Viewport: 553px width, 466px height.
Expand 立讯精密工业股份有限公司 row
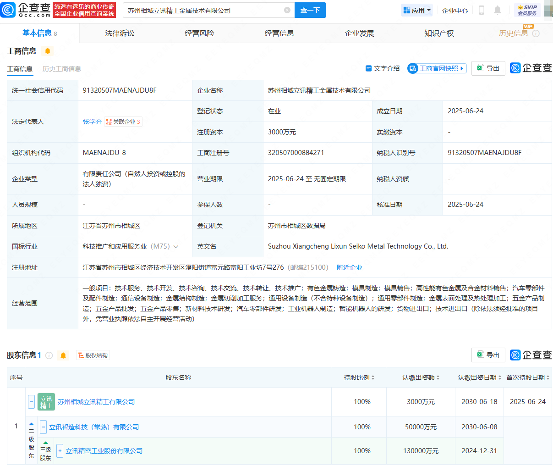60,451
